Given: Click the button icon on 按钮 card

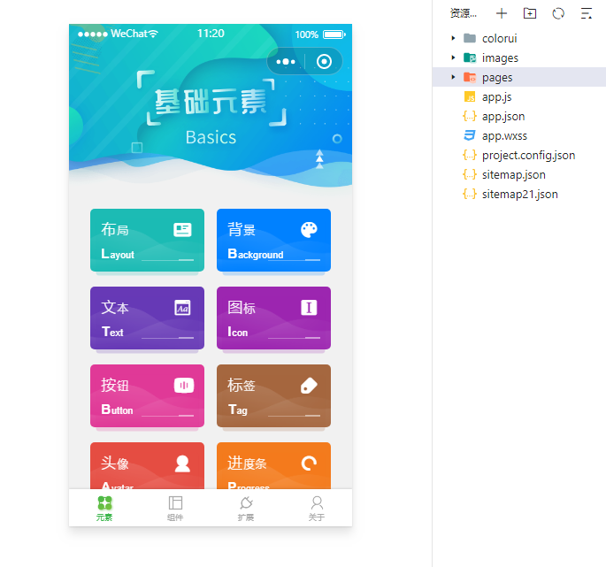Looking at the screenshot, I should point(184,386).
